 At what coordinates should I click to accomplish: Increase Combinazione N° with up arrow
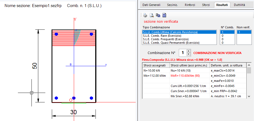(188, 51)
